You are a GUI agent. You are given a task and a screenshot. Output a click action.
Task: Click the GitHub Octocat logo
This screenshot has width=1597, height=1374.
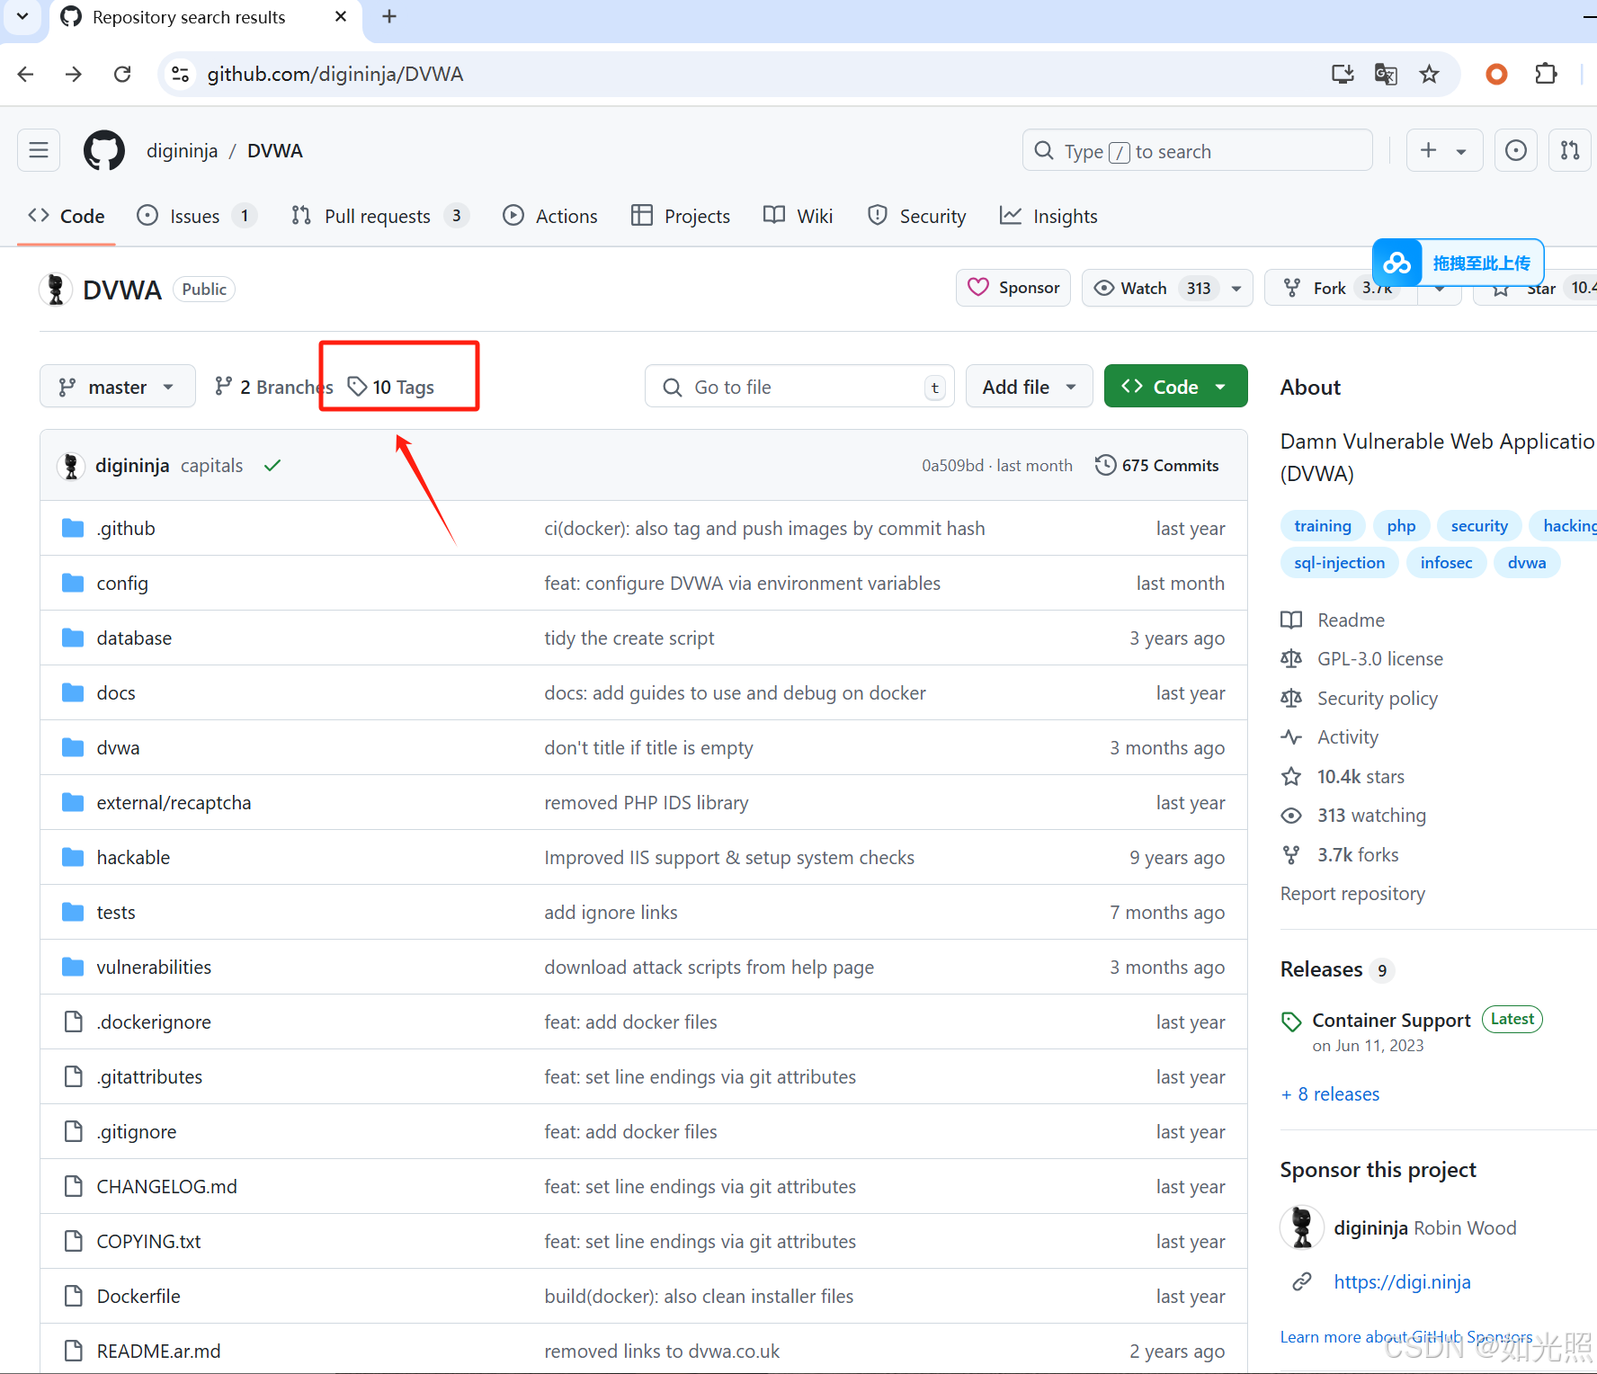click(x=104, y=150)
